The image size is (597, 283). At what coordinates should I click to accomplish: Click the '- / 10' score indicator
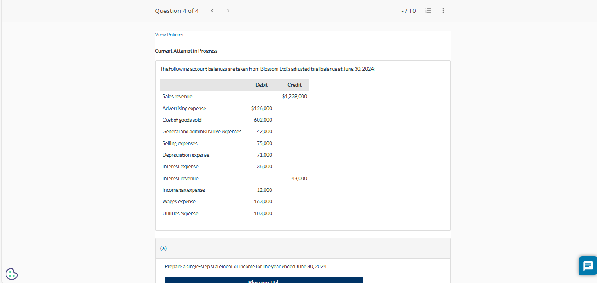click(x=409, y=11)
